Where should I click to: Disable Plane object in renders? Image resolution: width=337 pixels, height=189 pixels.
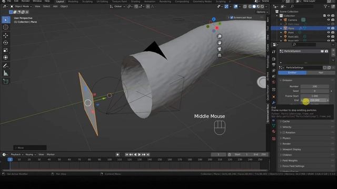[333, 28]
